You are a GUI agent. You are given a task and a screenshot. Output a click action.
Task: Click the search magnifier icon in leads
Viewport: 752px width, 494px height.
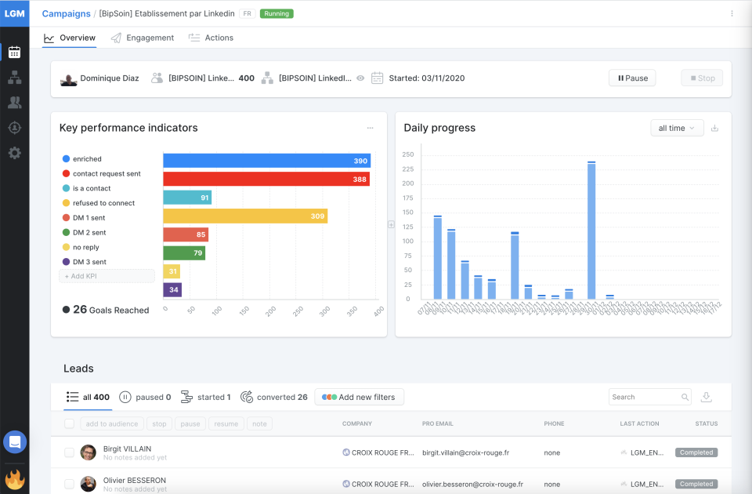pyautogui.click(x=685, y=397)
